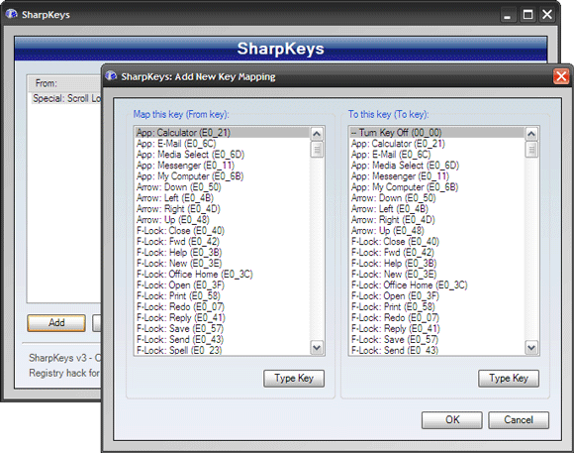Select F-Lock: Fwd in To list

point(437,253)
